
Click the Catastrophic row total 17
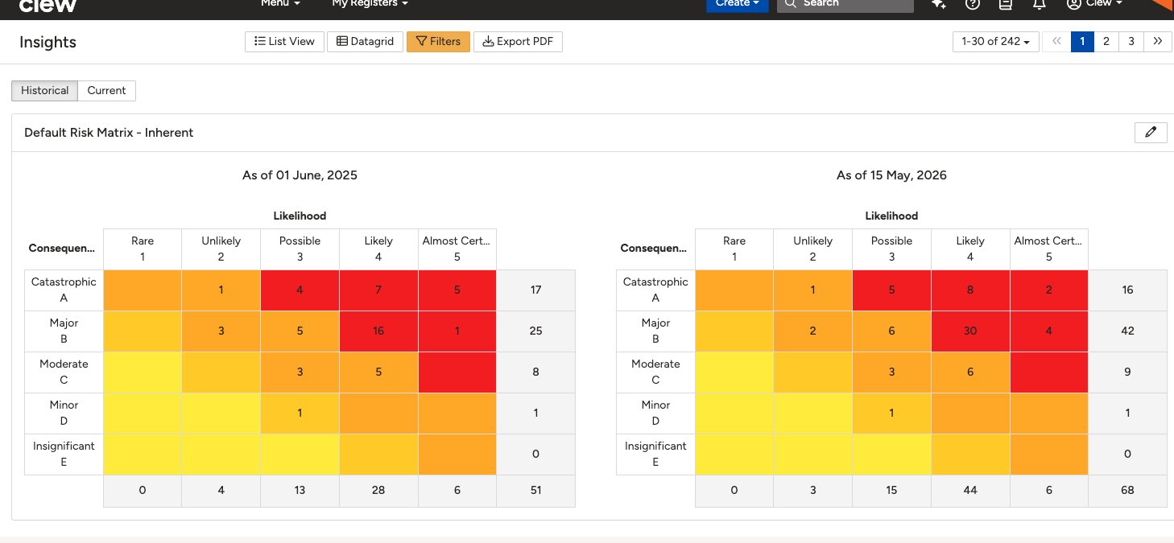tap(535, 290)
